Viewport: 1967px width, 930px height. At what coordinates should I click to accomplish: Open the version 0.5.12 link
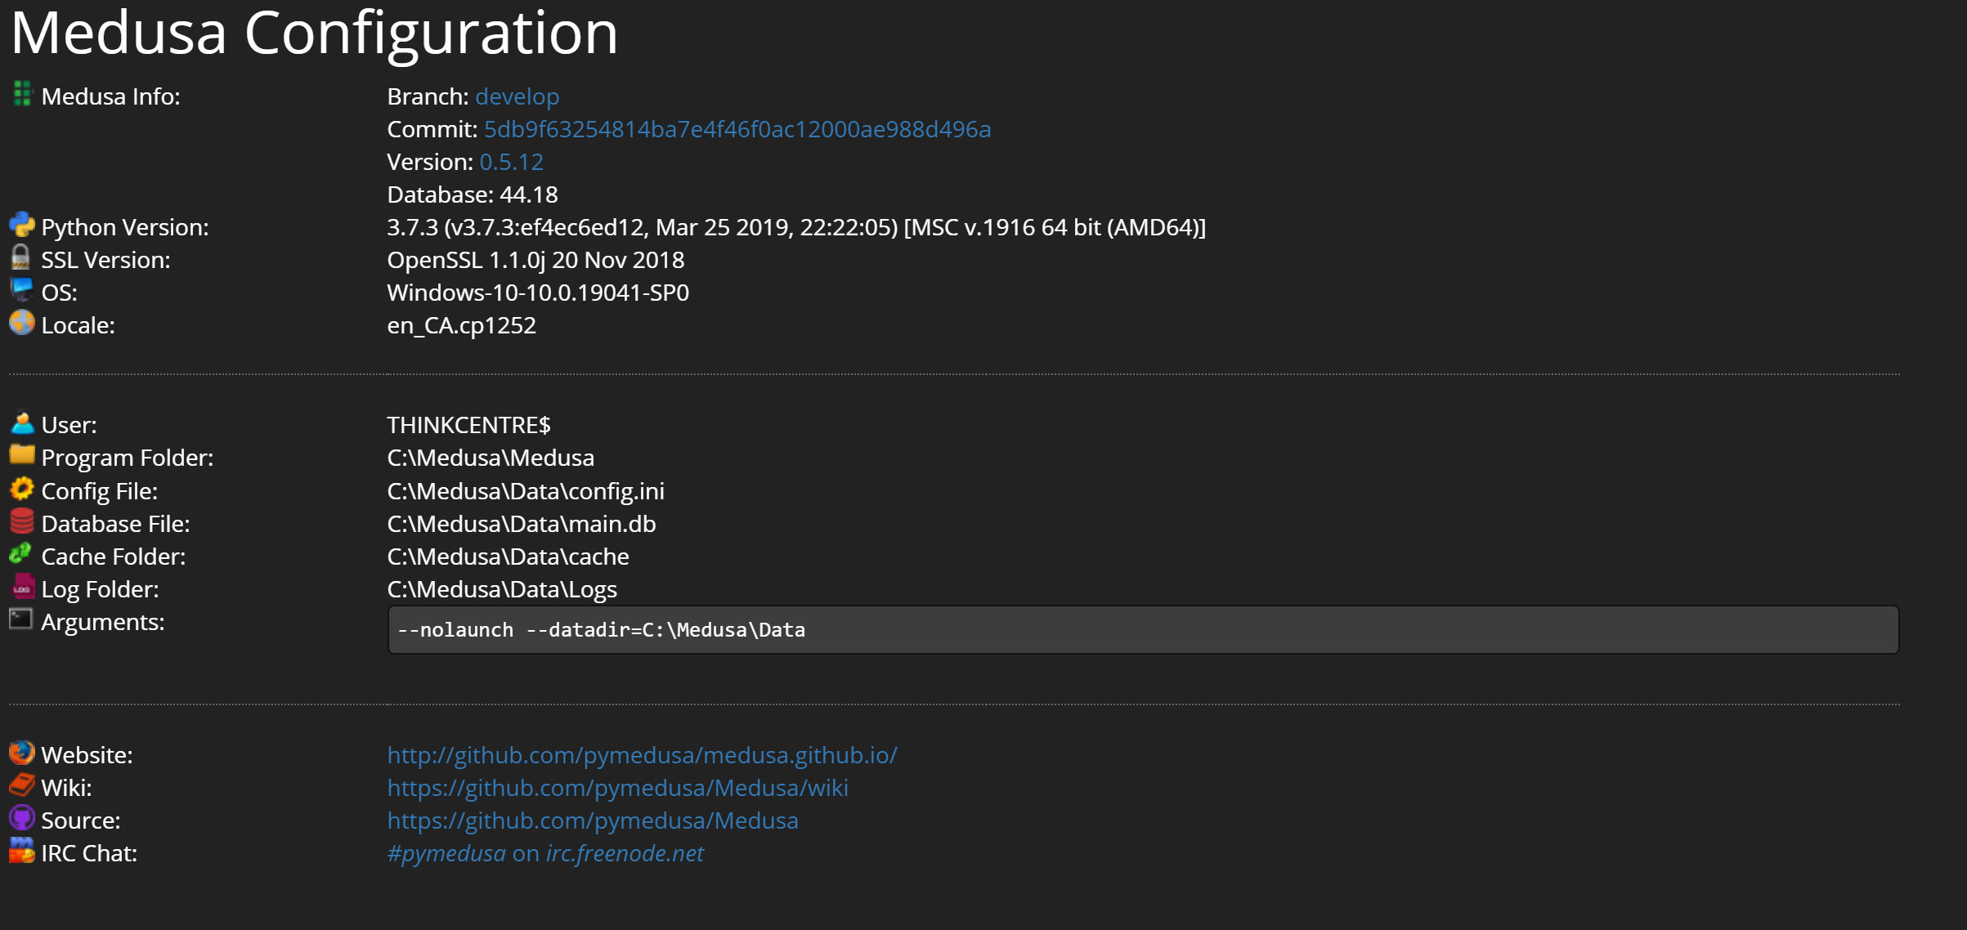[x=511, y=162]
